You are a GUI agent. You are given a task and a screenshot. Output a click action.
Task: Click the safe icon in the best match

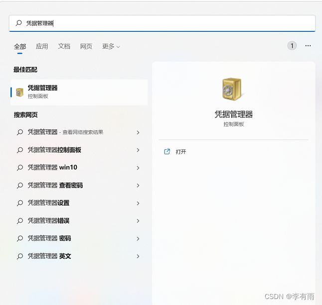point(20,93)
